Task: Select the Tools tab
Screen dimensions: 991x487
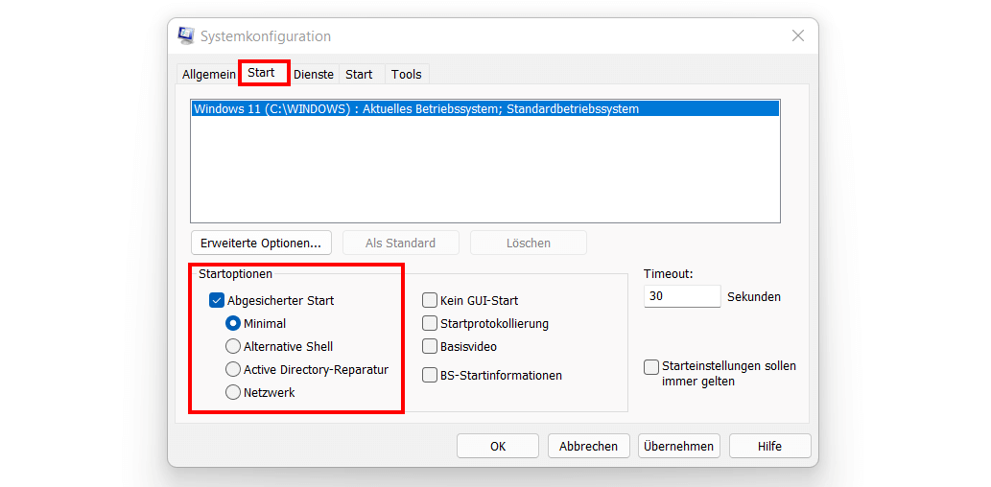Action: click(x=407, y=75)
